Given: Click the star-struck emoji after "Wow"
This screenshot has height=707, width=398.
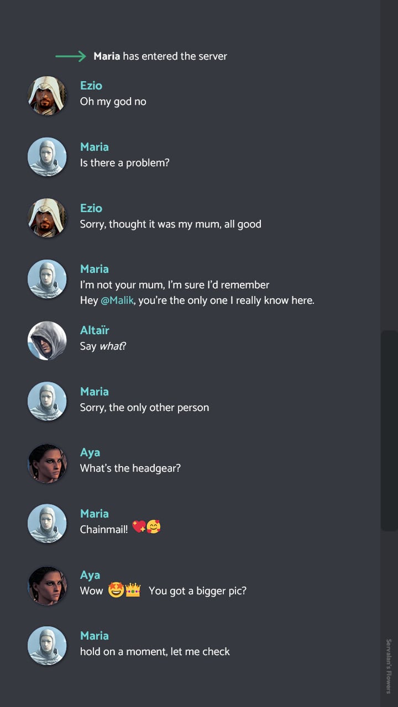Looking at the screenshot, I should click(x=116, y=590).
